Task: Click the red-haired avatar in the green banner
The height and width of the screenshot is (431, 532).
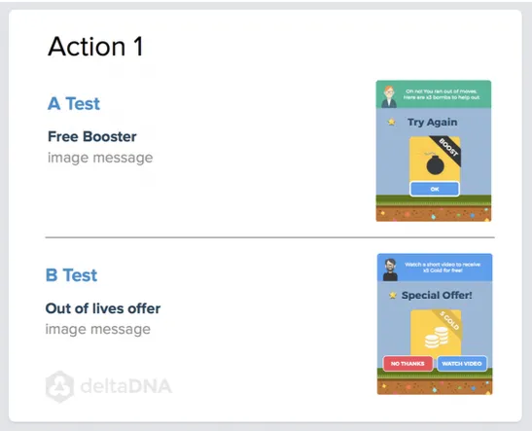Action: [389, 96]
